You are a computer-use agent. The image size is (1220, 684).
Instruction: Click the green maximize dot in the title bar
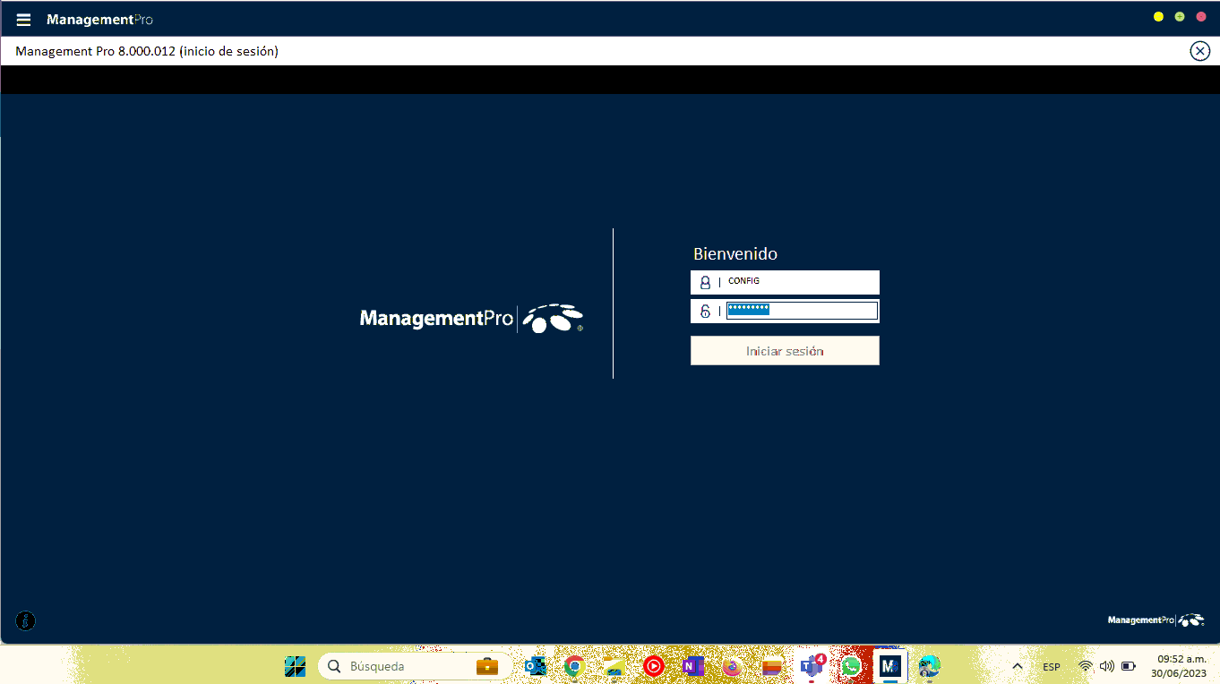click(x=1180, y=17)
